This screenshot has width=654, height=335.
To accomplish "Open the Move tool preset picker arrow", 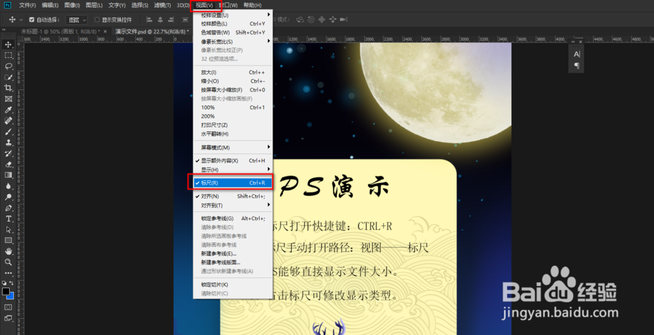I will [x=21, y=20].
